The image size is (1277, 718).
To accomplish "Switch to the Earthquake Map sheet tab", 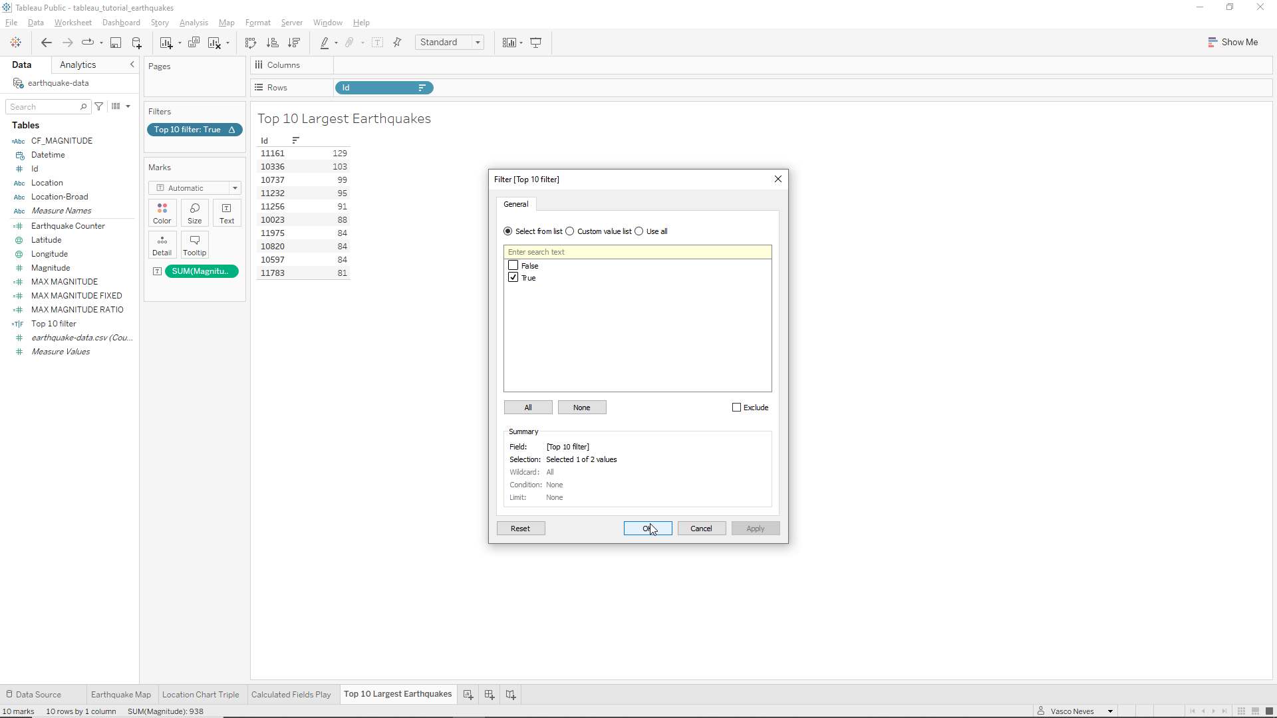I will point(121,695).
